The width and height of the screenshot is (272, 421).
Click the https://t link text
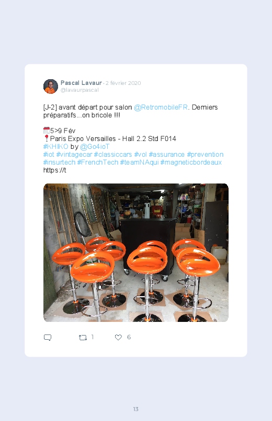[x=55, y=170]
